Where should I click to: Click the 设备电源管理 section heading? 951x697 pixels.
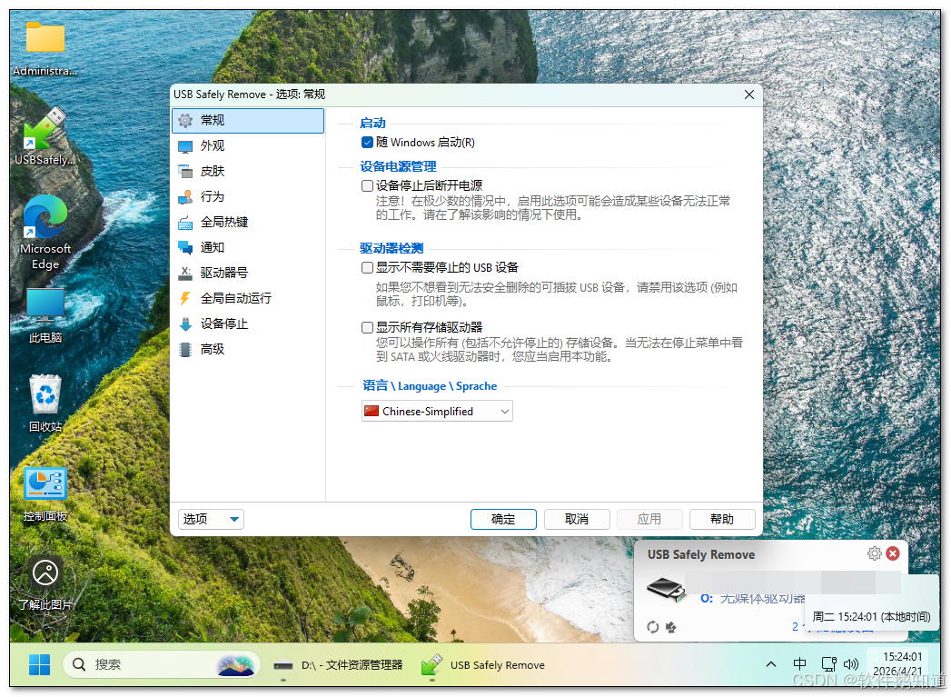pos(398,167)
